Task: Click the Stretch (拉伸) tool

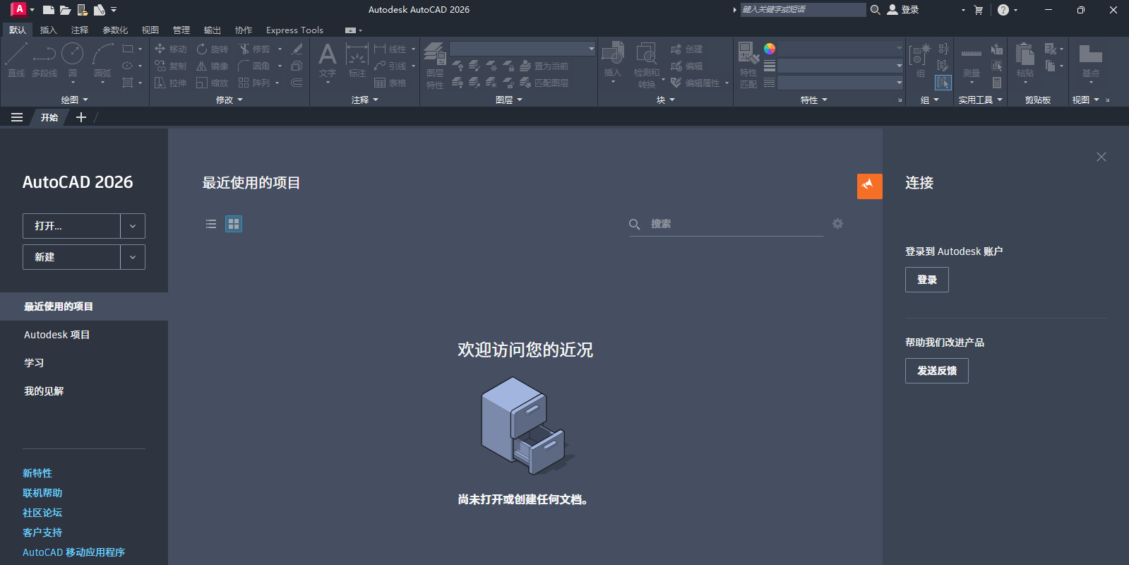Action: coord(170,83)
